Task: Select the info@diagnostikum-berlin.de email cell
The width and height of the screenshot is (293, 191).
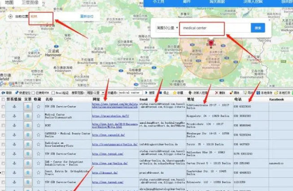Action: click(162, 144)
